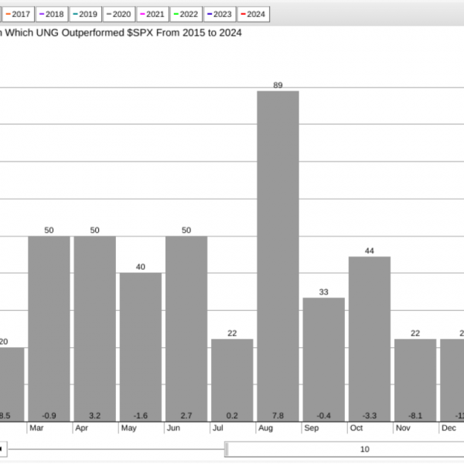Click the May bar labeled 40
Viewport: 464px width, 464px height.
tap(141, 347)
